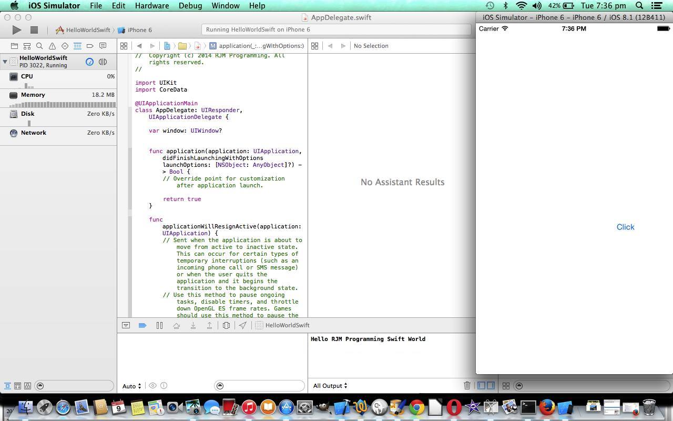Choose the iPhone 6 run destination
Screen dimensions: 673x421
pos(135,30)
